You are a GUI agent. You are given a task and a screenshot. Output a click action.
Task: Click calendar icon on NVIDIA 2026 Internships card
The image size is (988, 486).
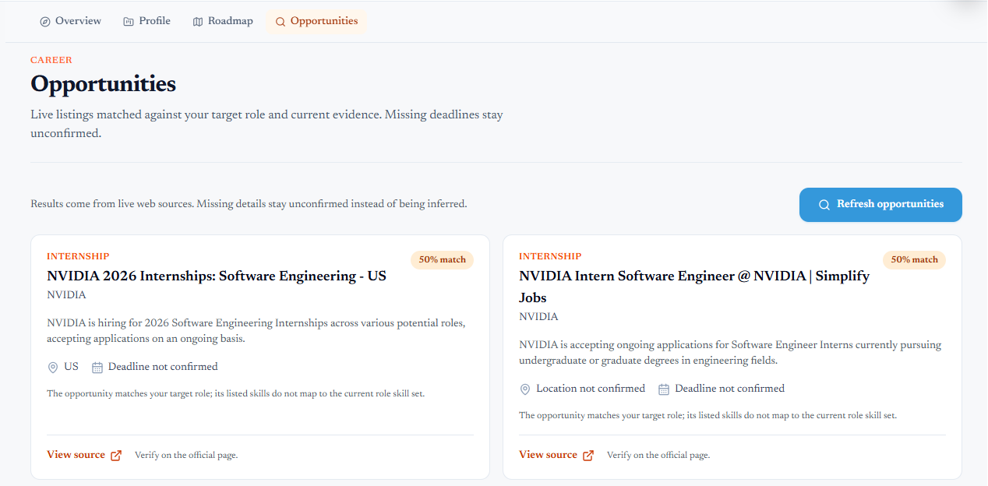(97, 368)
